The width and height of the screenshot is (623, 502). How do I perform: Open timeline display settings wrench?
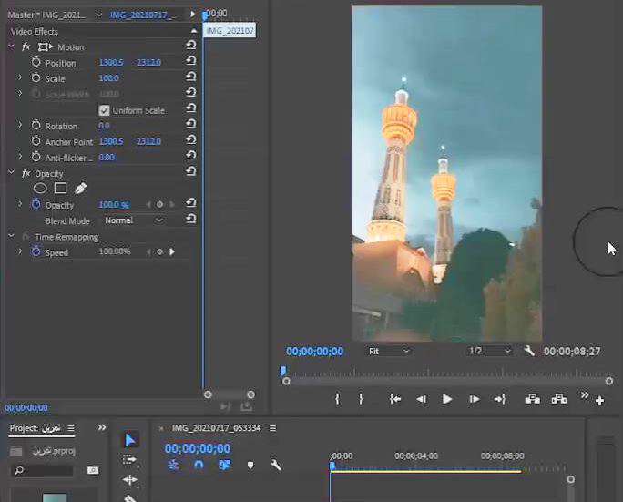click(276, 465)
